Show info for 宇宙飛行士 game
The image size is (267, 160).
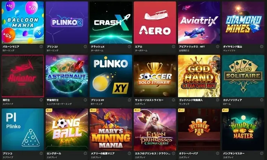[x=85, y=100]
